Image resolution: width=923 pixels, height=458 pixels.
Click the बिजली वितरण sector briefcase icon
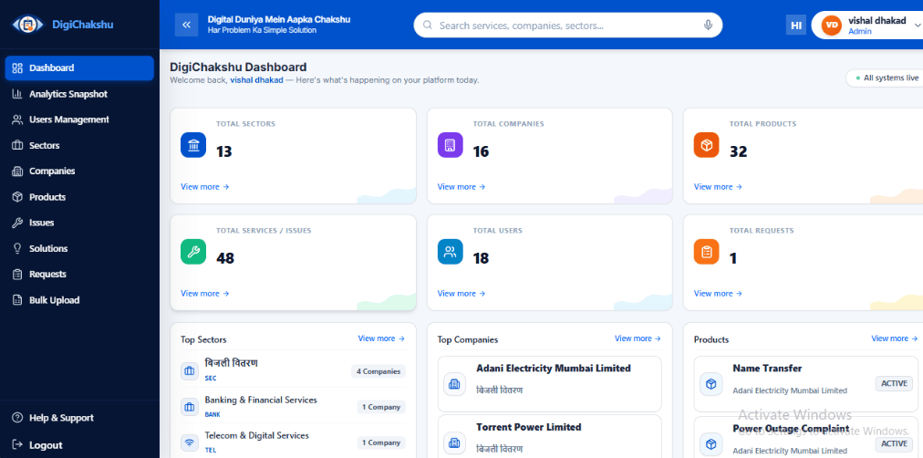190,371
